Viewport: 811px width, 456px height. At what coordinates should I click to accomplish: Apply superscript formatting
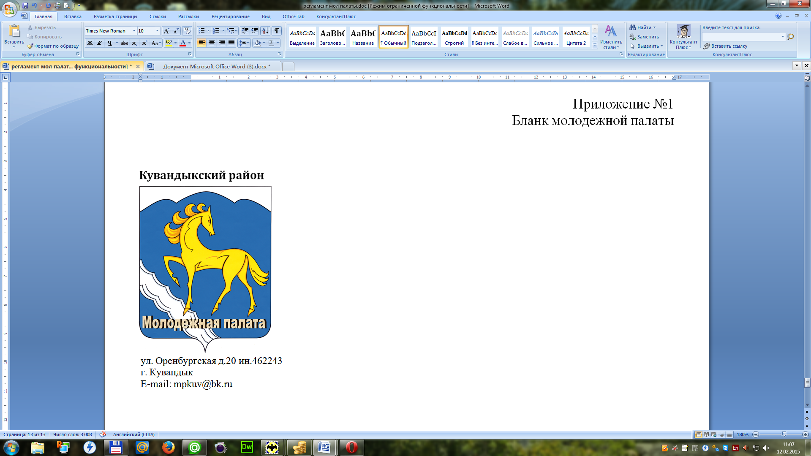[144, 43]
